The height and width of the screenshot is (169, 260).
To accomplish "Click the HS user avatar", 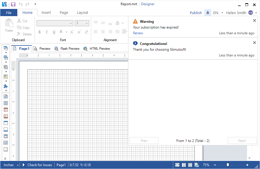I will [250, 13].
